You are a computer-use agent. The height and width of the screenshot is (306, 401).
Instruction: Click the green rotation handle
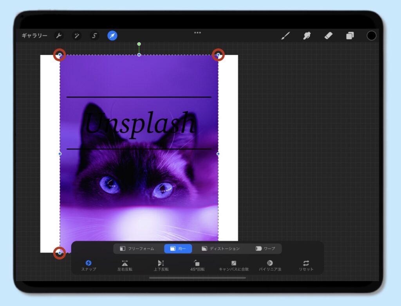click(x=139, y=44)
